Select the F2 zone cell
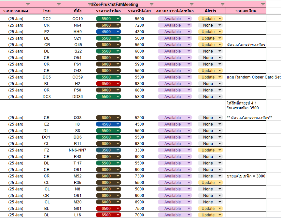Image resolution: width=281 pixels, height=218 pixels. tap(47, 150)
